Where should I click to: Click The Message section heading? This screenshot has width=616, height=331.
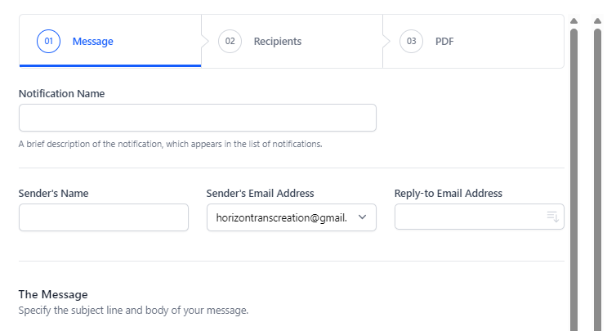pos(53,294)
